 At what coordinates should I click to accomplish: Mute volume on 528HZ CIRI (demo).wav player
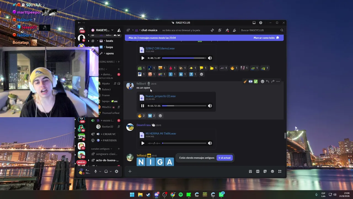point(210,58)
